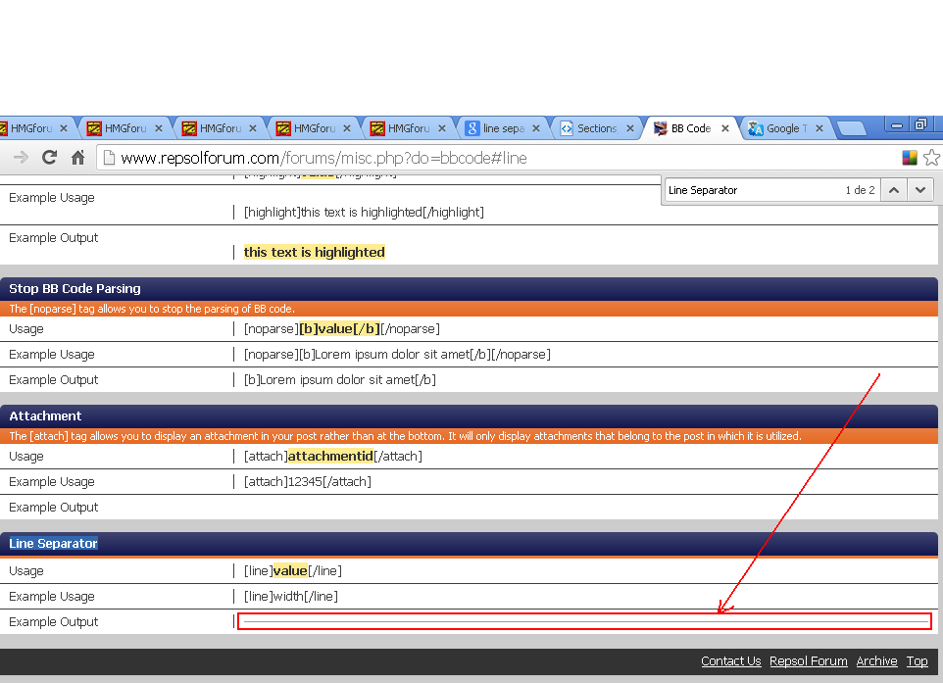Image resolution: width=943 pixels, height=683 pixels.
Task: Click the browser reload icon
Action: coord(49,158)
